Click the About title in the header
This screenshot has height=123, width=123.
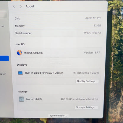coord(30,7)
